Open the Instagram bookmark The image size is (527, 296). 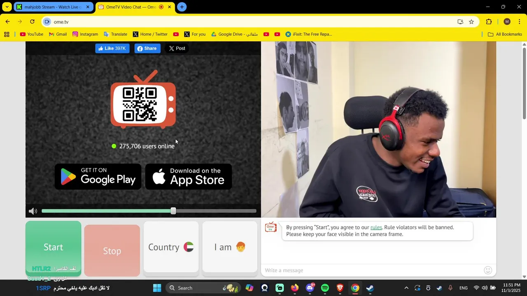85,34
